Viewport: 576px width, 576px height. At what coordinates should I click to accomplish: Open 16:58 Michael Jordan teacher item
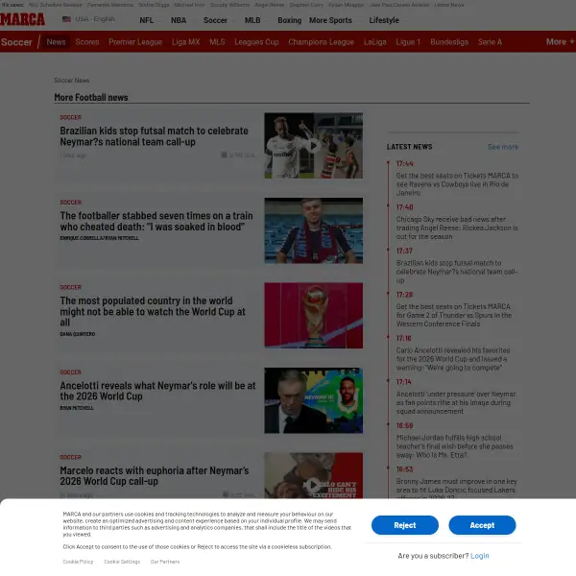click(x=454, y=446)
